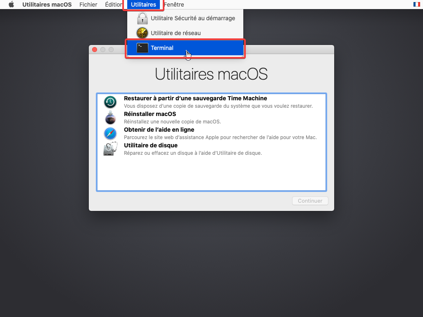Select Restaurer à partir d'une sauvegarde Time Machine
The width and height of the screenshot is (423, 317).
tap(195, 98)
